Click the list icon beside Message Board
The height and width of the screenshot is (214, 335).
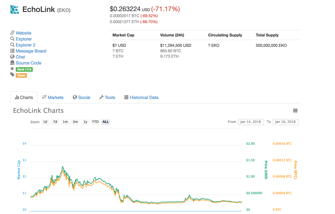click(x=12, y=51)
